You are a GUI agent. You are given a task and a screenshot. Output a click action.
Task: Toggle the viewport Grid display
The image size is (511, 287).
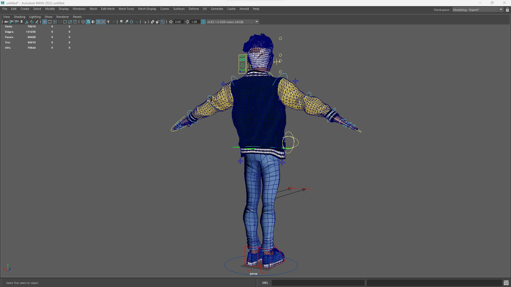[x=45, y=22]
